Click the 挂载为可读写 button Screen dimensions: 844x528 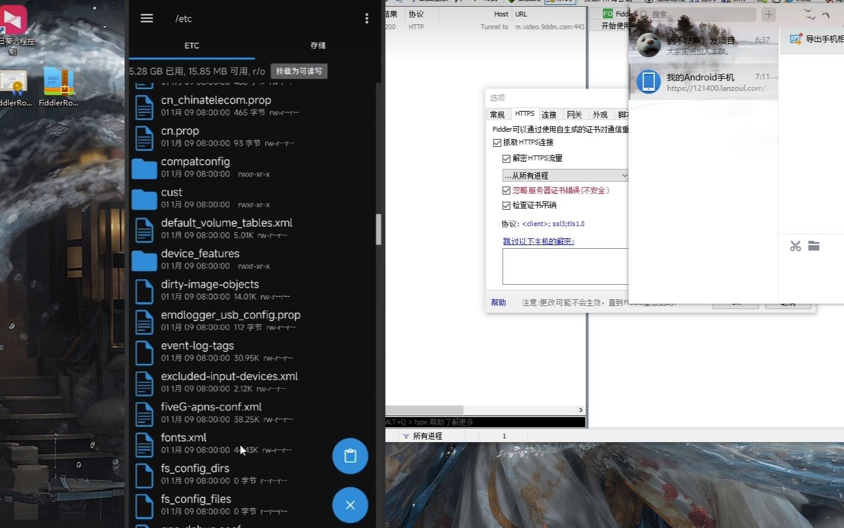pos(299,71)
